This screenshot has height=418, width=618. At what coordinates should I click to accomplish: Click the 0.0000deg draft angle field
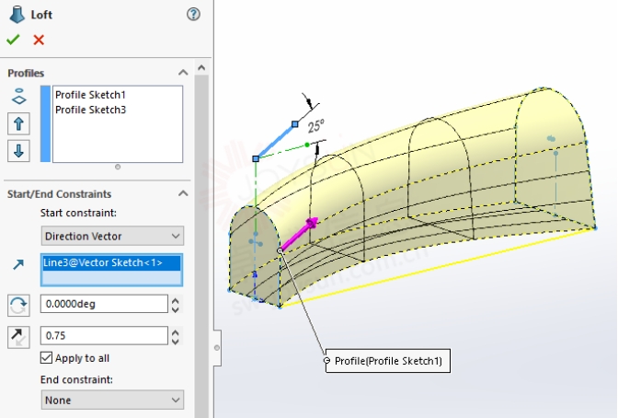[104, 304]
